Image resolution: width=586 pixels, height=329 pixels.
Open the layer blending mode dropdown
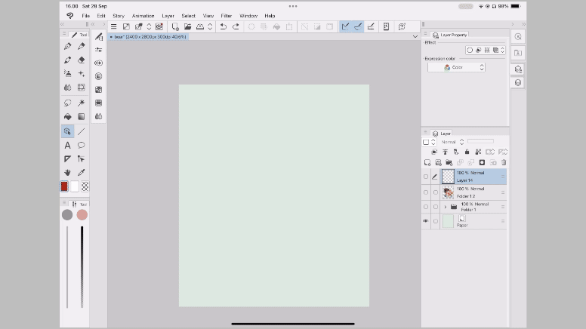point(451,142)
